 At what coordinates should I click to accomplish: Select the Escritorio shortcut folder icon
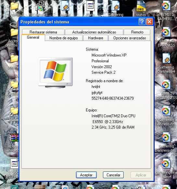point(14,85)
